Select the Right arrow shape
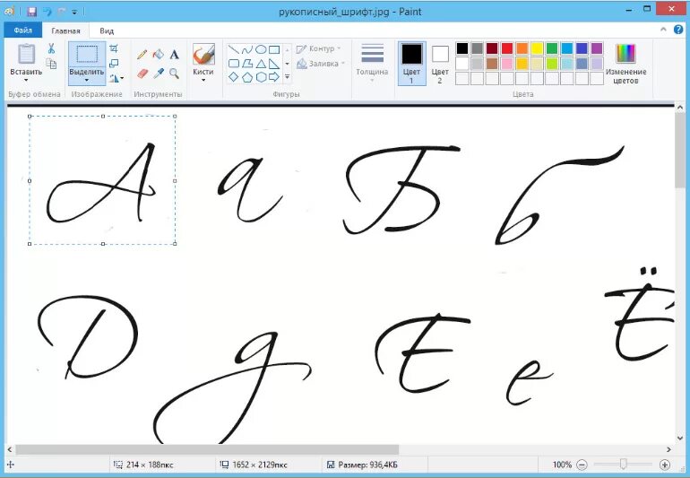690x478 pixels. [x=274, y=77]
